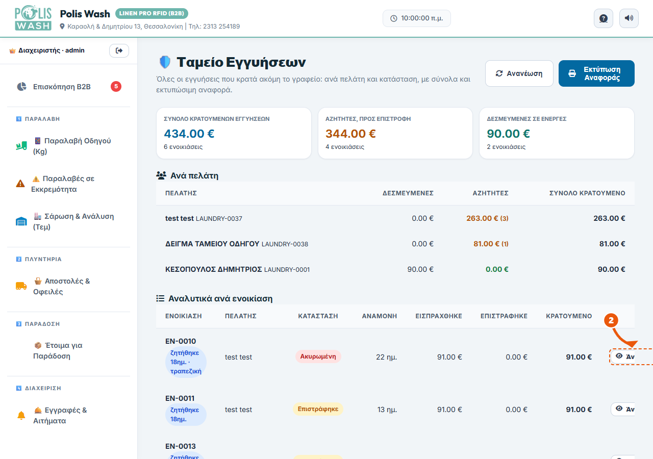Open Παραλαβή Οδηγού (Kg) menu item
653x459 pixels.
pyautogui.click(x=68, y=146)
